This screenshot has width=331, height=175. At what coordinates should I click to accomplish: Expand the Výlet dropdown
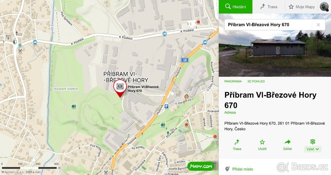point(313,149)
